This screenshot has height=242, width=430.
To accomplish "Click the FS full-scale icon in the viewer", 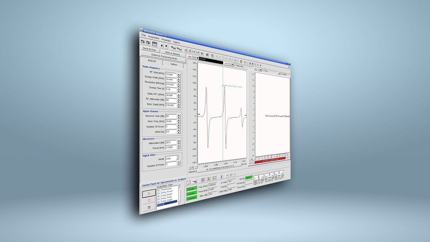I will (194, 57).
